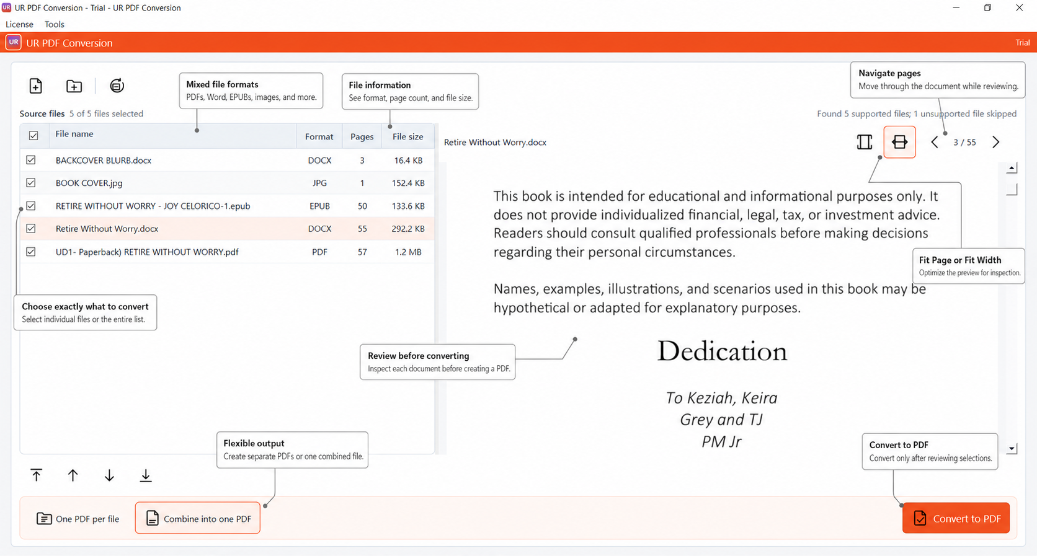1037x556 pixels.
Task: Select Combine into one PDF option
Action: pyautogui.click(x=198, y=518)
